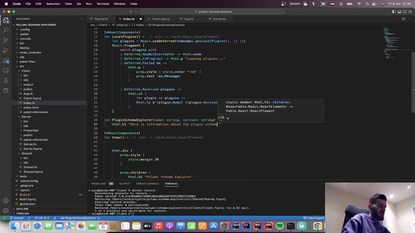Toggle bottom panel layout icon
Screen dimensions: 415x233
(399, 12)
